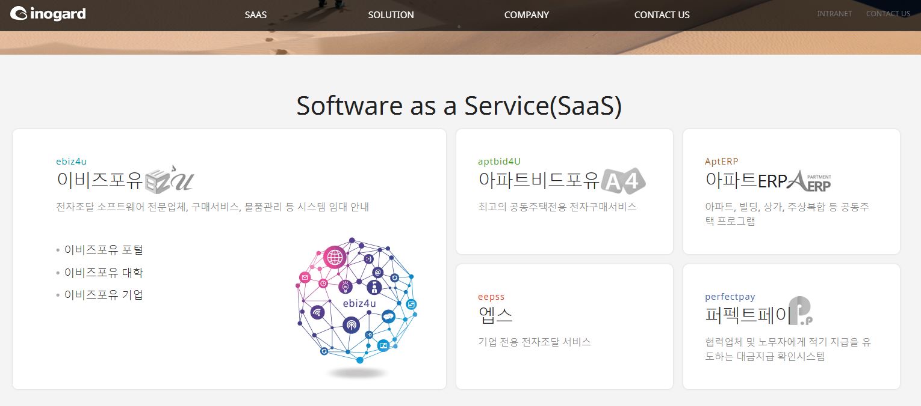This screenshot has width=921, height=406.
Task: Click the person info icon in sphere
Action: pyautogui.click(x=374, y=288)
